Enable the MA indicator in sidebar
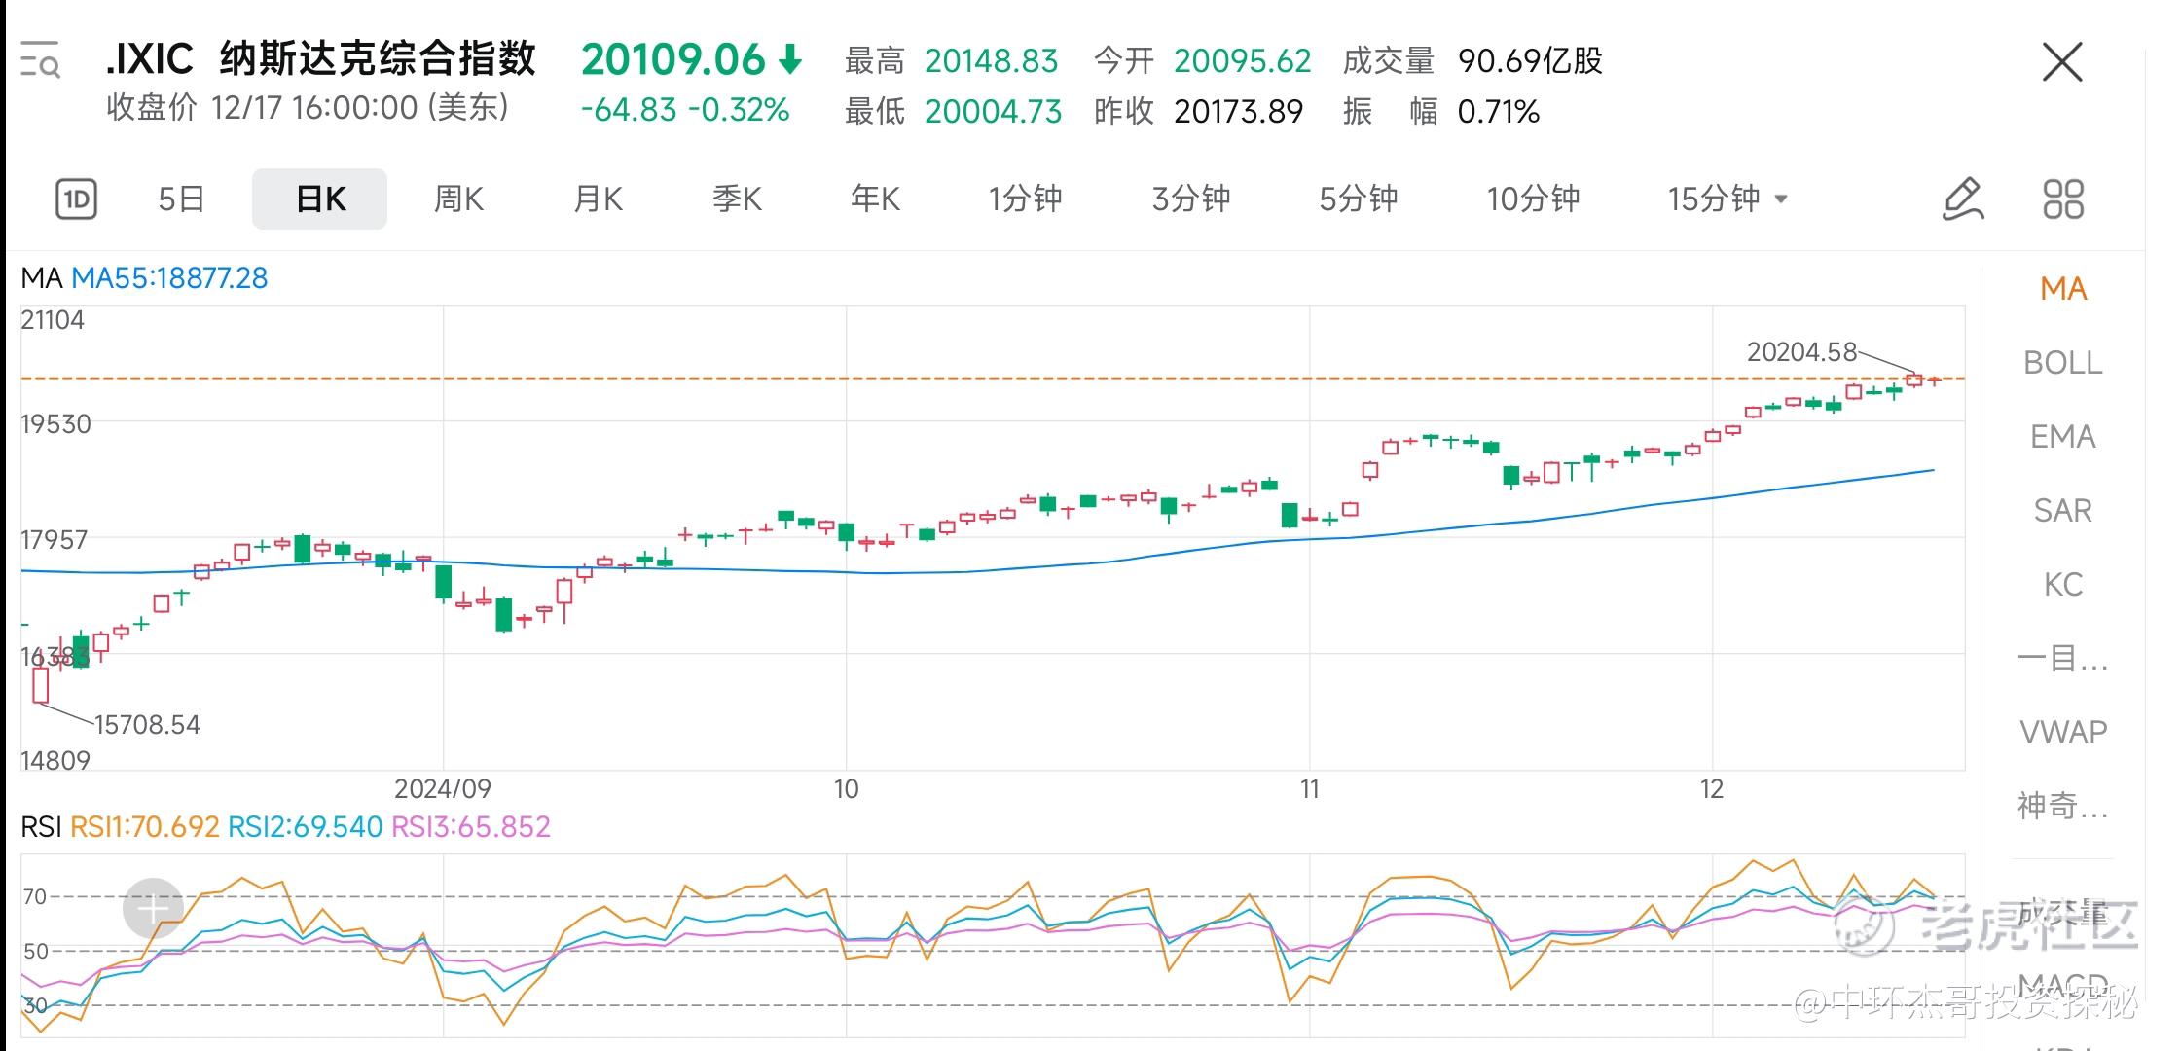Image resolution: width=2181 pixels, height=1051 pixels. click(2063, 289)
